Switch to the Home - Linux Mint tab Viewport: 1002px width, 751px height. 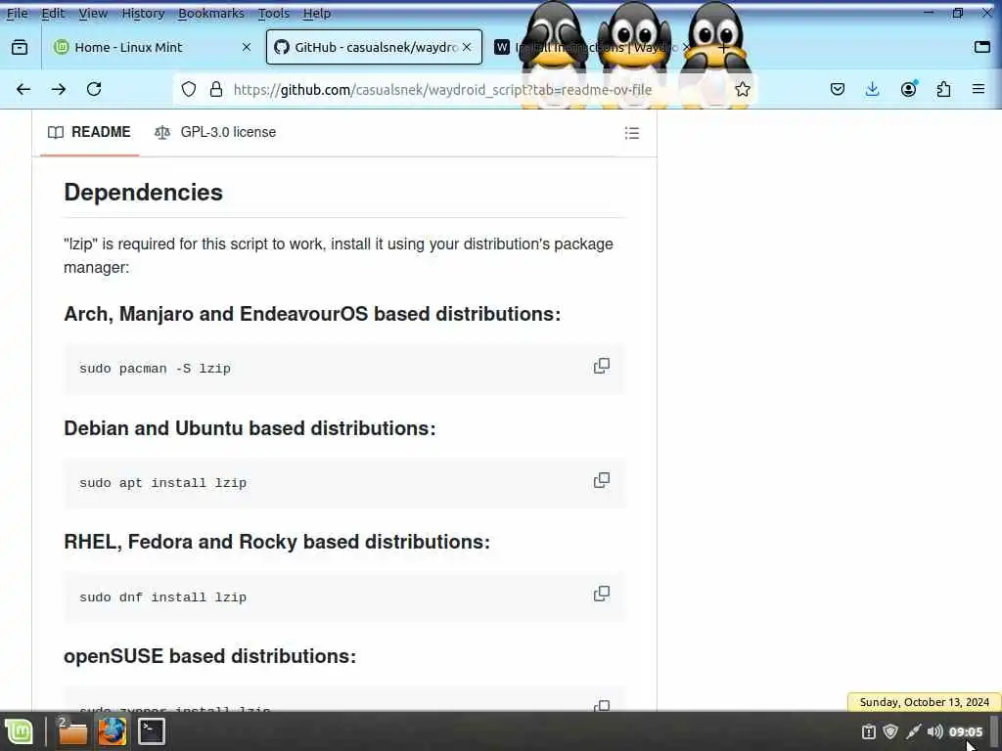point(152,47)
